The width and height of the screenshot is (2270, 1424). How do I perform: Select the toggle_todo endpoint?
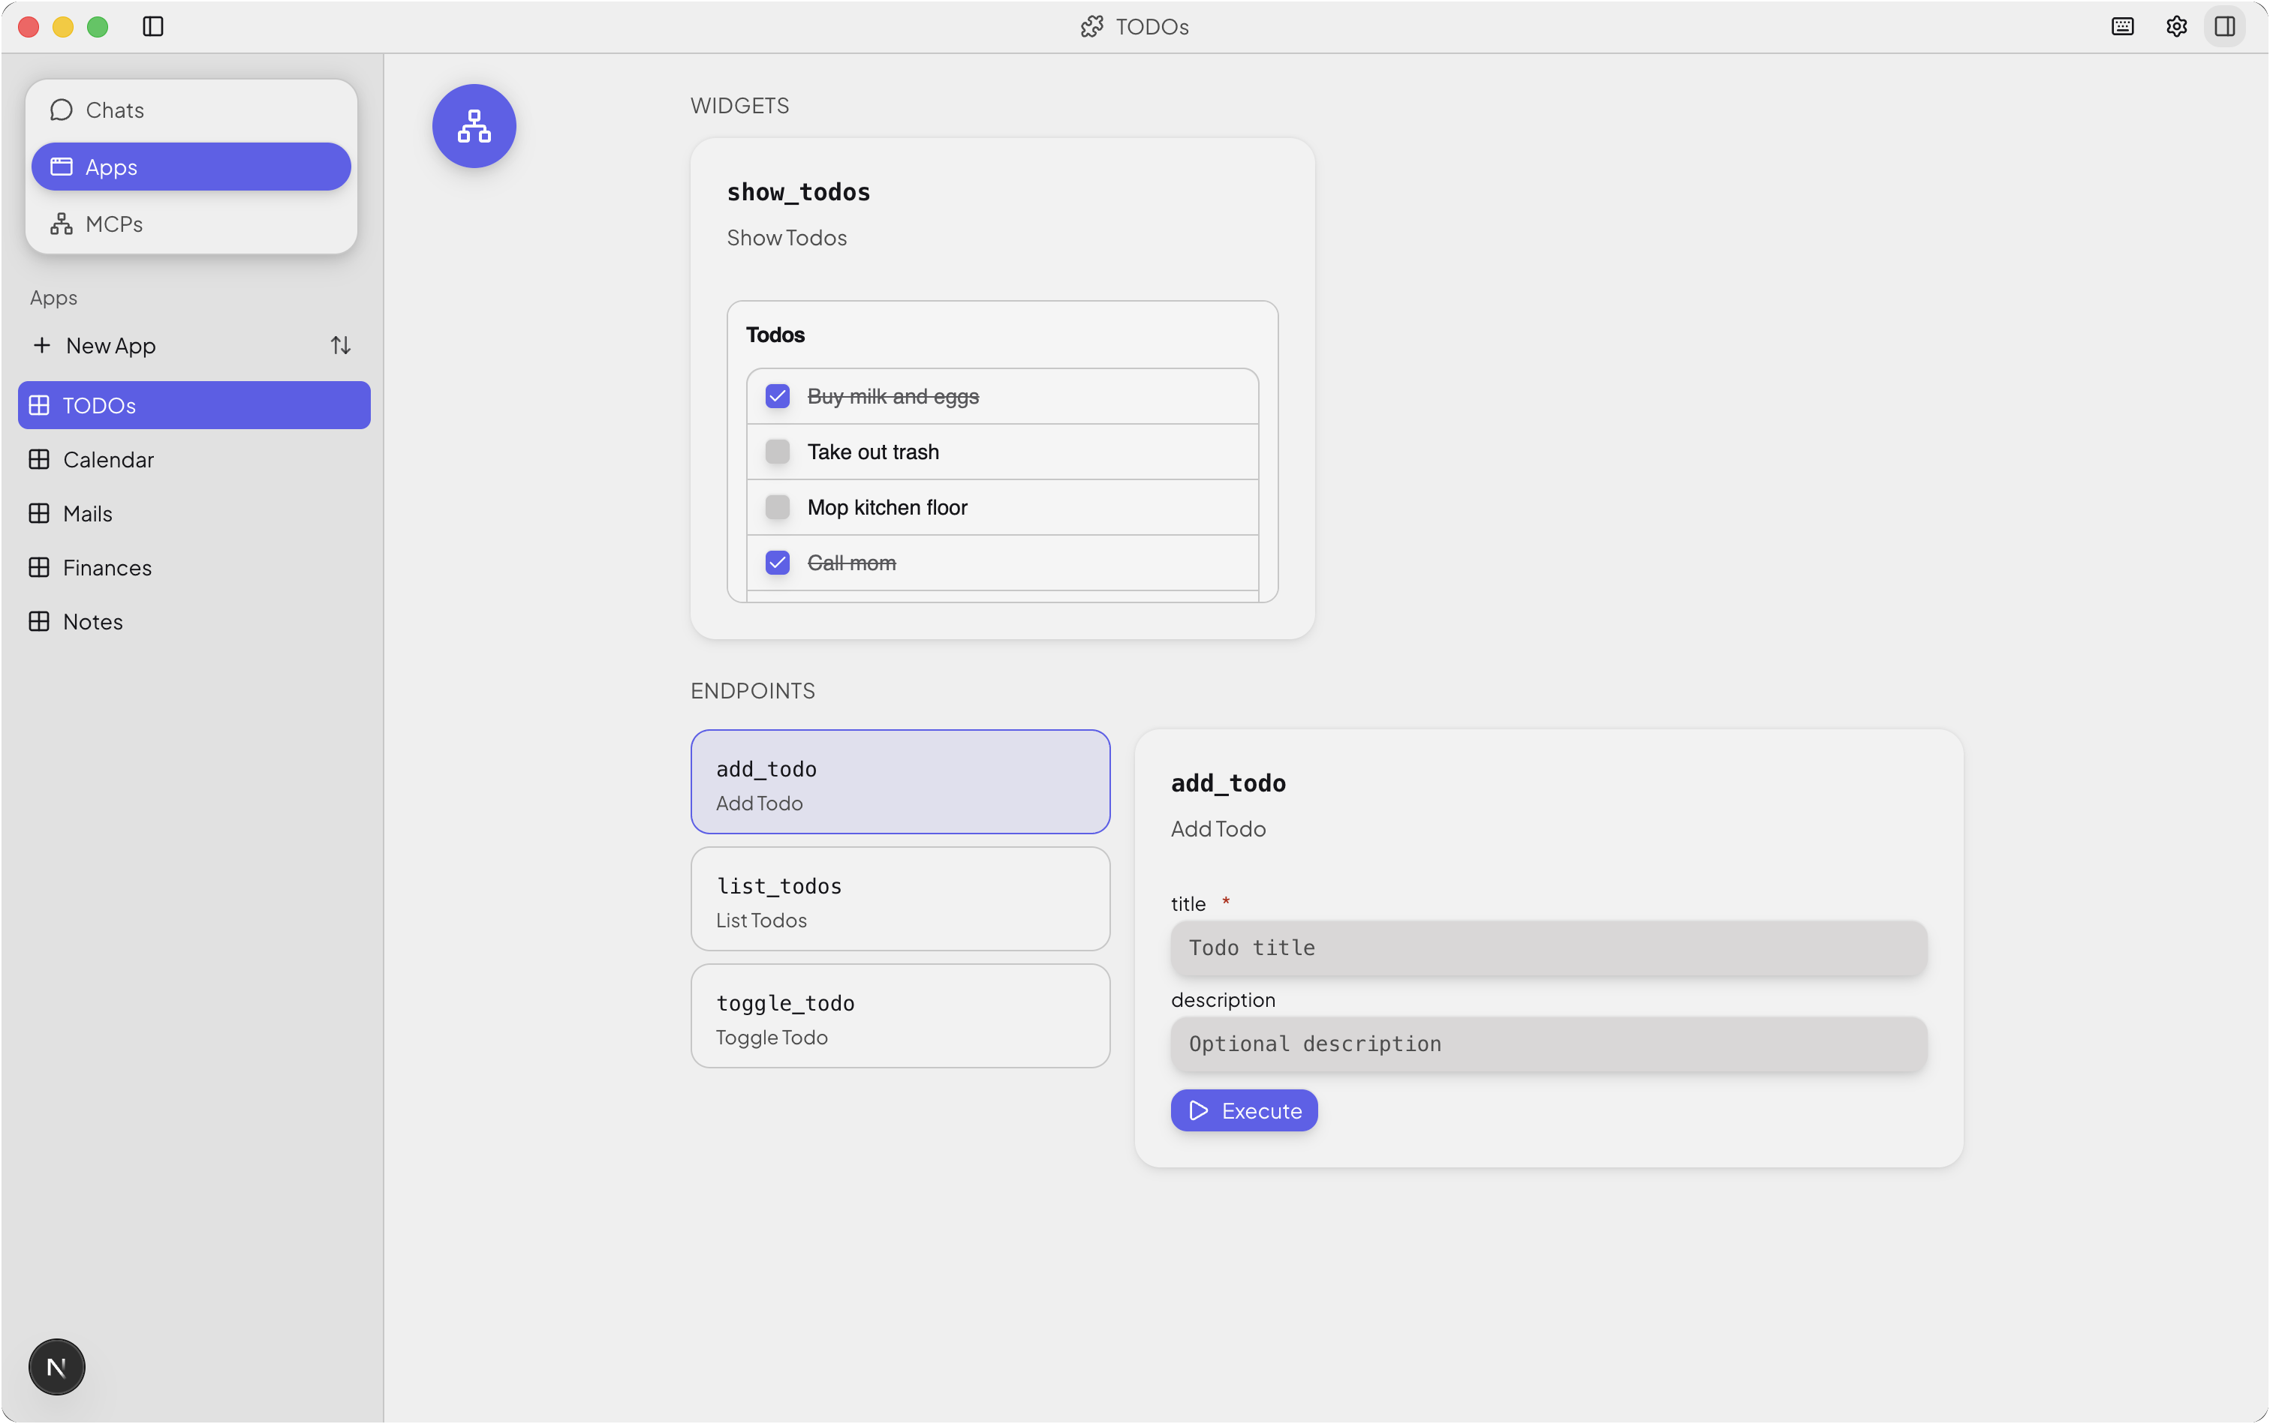pyautogui.click(x=900, y=1016)
